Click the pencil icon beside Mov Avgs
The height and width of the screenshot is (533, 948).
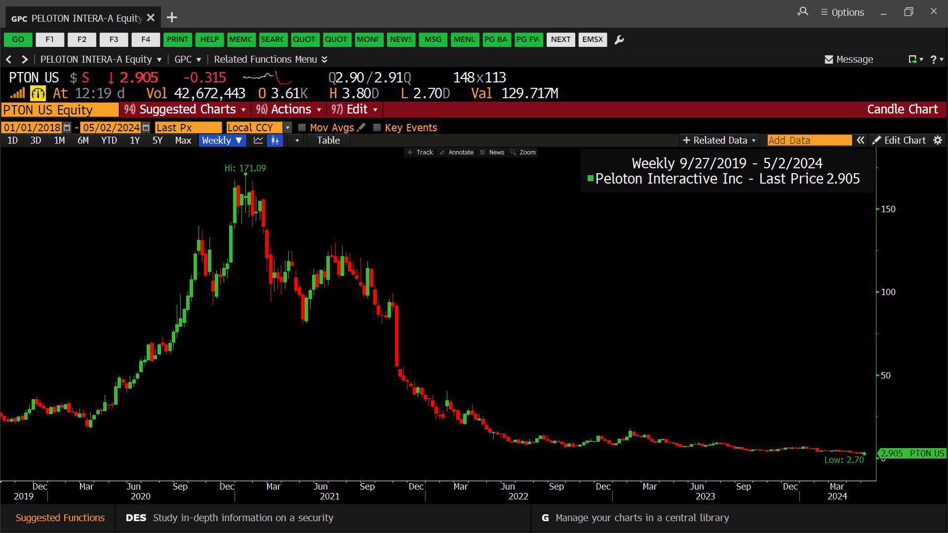coord(361,127)
